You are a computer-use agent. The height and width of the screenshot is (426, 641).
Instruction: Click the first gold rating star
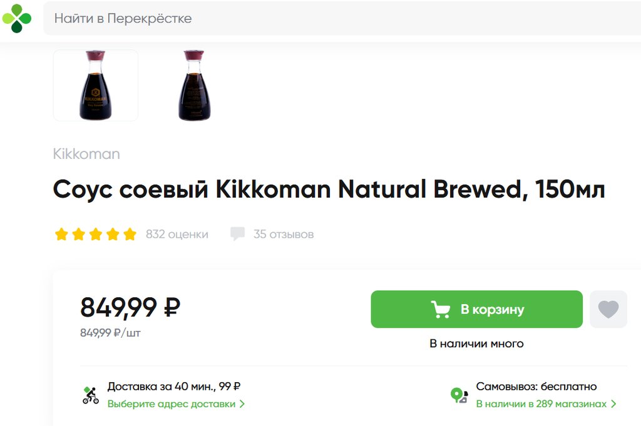[x=61, y=235]
